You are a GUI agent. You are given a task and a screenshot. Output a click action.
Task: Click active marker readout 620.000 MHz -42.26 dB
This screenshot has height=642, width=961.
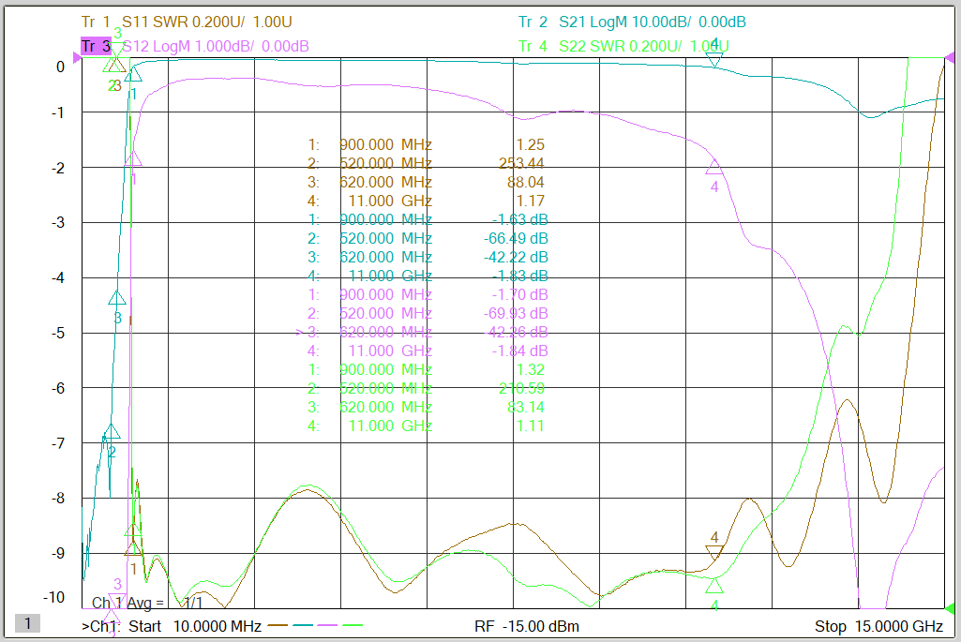[x=422, y=332]
